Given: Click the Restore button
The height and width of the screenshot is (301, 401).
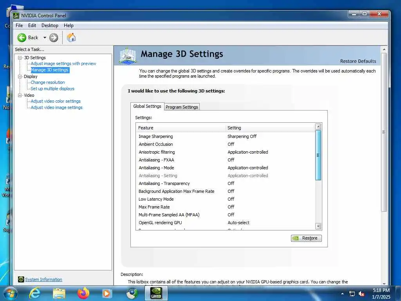Looking at the screenshot, I should (306, 238).
